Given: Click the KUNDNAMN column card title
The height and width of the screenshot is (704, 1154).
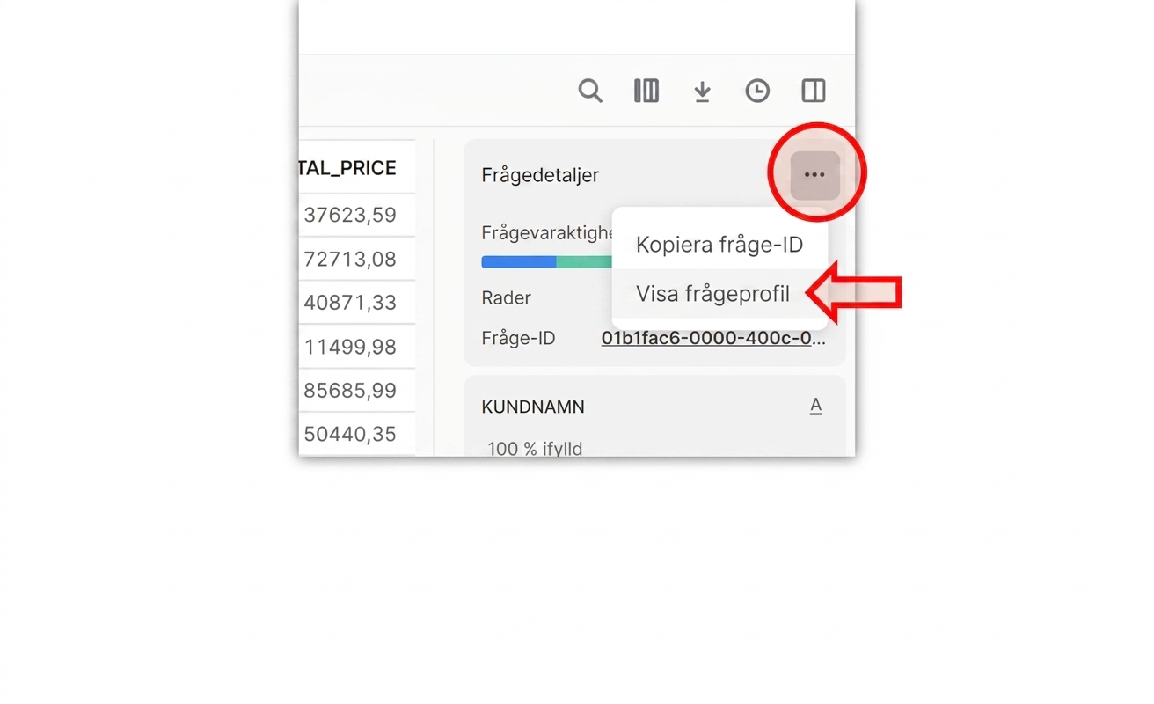Looking at the screenshot, I should point(533,407).
